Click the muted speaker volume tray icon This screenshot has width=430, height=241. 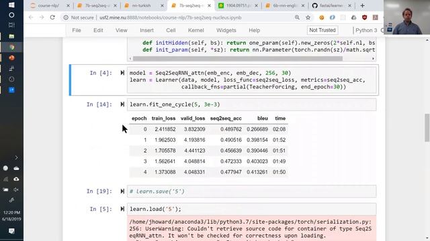coord(16,189)
